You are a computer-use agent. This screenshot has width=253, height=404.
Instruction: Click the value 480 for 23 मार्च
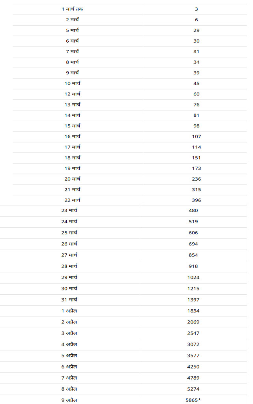pyautogui.click(x=193, y=211)
